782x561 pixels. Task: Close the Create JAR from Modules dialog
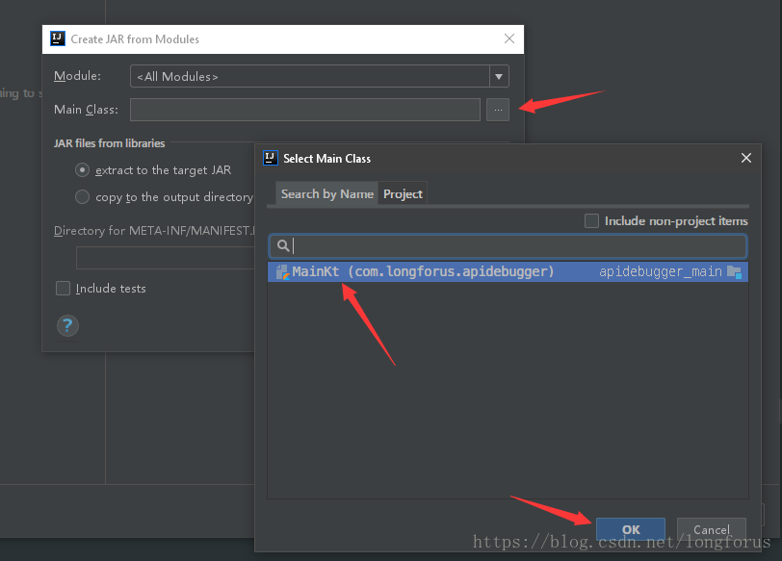(509, 38)
